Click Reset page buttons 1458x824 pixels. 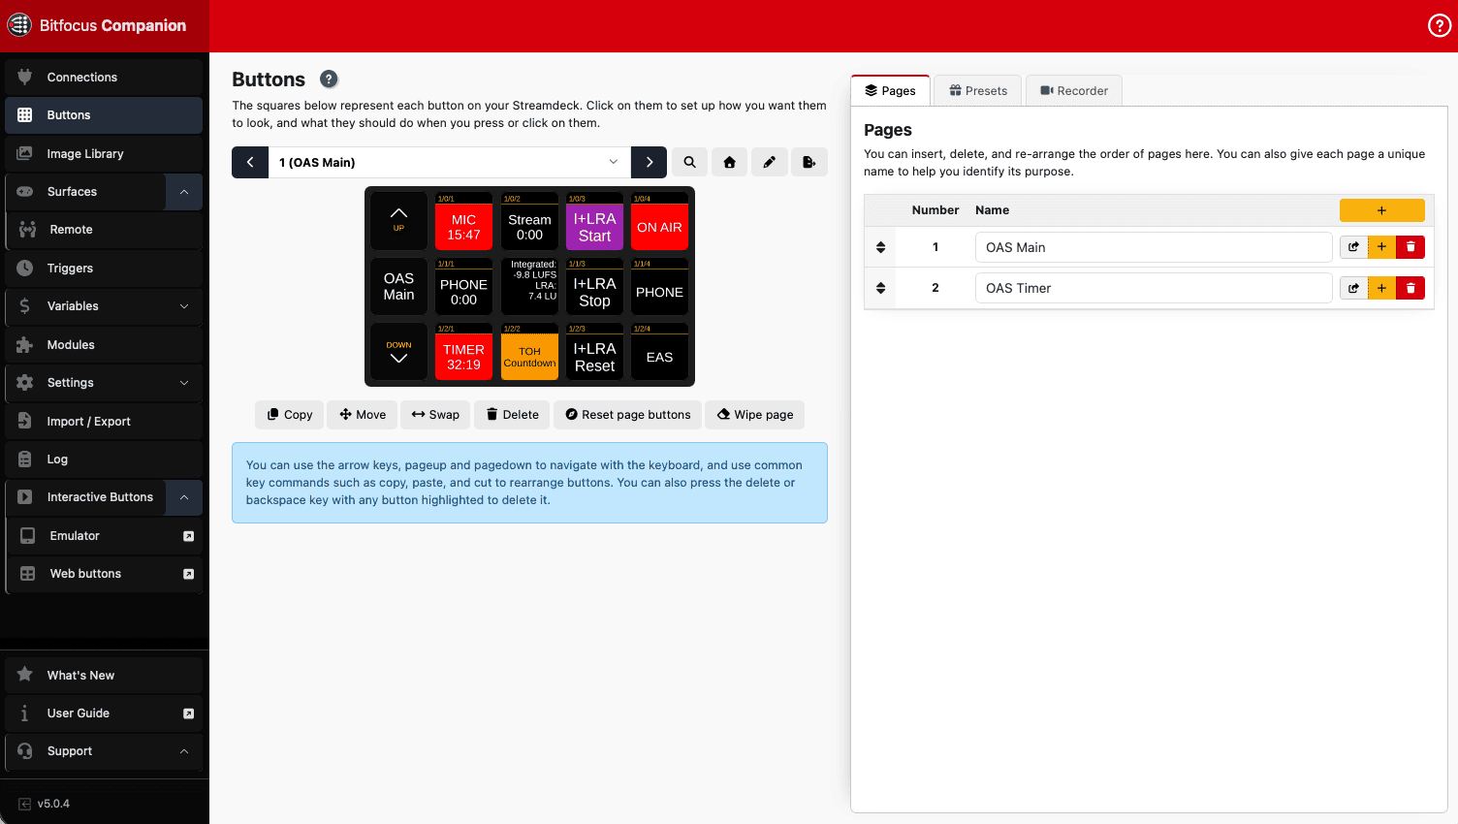pos(628,415)
